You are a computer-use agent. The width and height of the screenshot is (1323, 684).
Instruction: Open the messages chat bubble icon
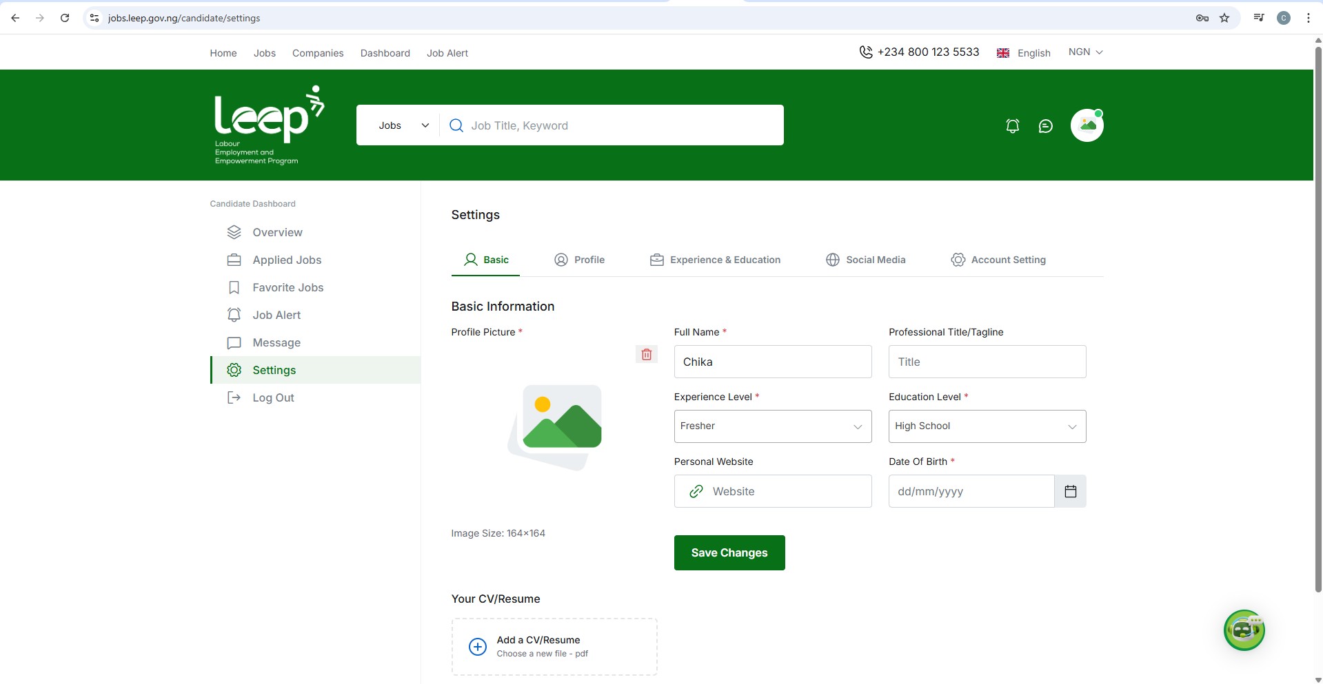[x=1045, y=126]
